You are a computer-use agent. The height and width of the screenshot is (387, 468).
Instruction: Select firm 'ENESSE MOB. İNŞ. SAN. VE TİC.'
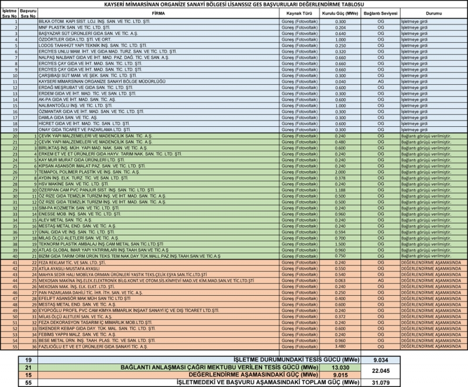click(x=80, y=214)
